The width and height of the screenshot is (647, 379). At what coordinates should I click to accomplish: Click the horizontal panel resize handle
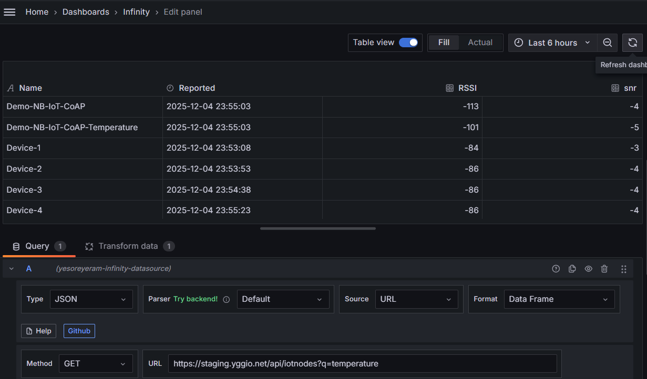click(317, 228)
